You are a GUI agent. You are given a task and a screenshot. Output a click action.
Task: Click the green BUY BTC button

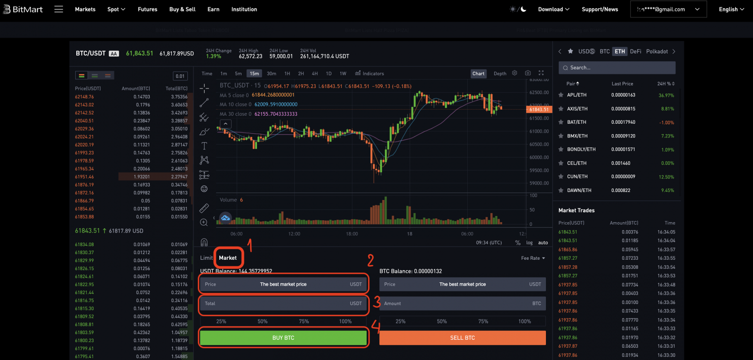[283, 338]
